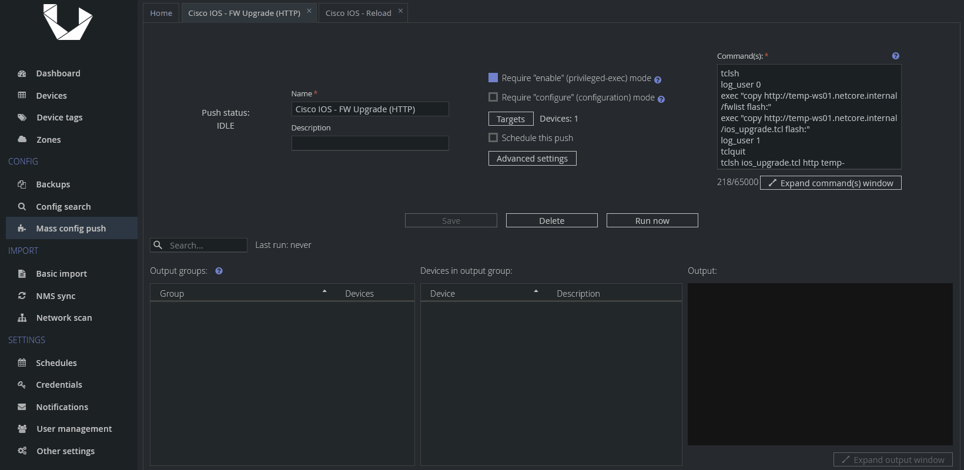The width and height of the screenshot is (964, 470).
Task: Click inside the Command(s) text area
Action: (x=809, y=117)
